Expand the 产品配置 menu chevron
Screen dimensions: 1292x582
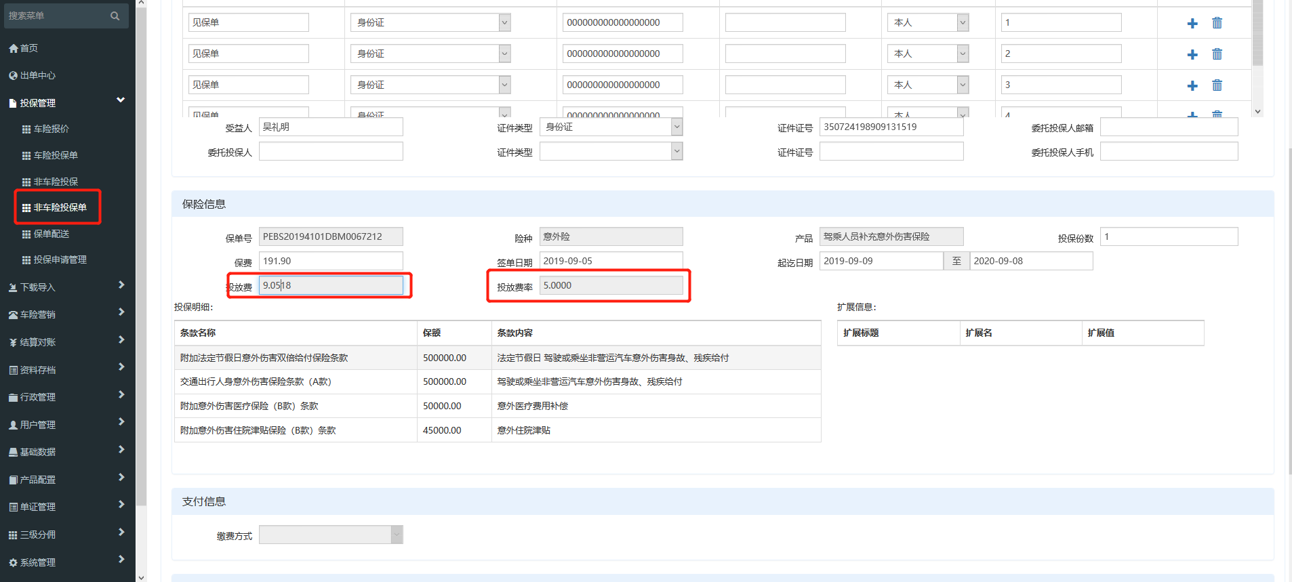121,478
